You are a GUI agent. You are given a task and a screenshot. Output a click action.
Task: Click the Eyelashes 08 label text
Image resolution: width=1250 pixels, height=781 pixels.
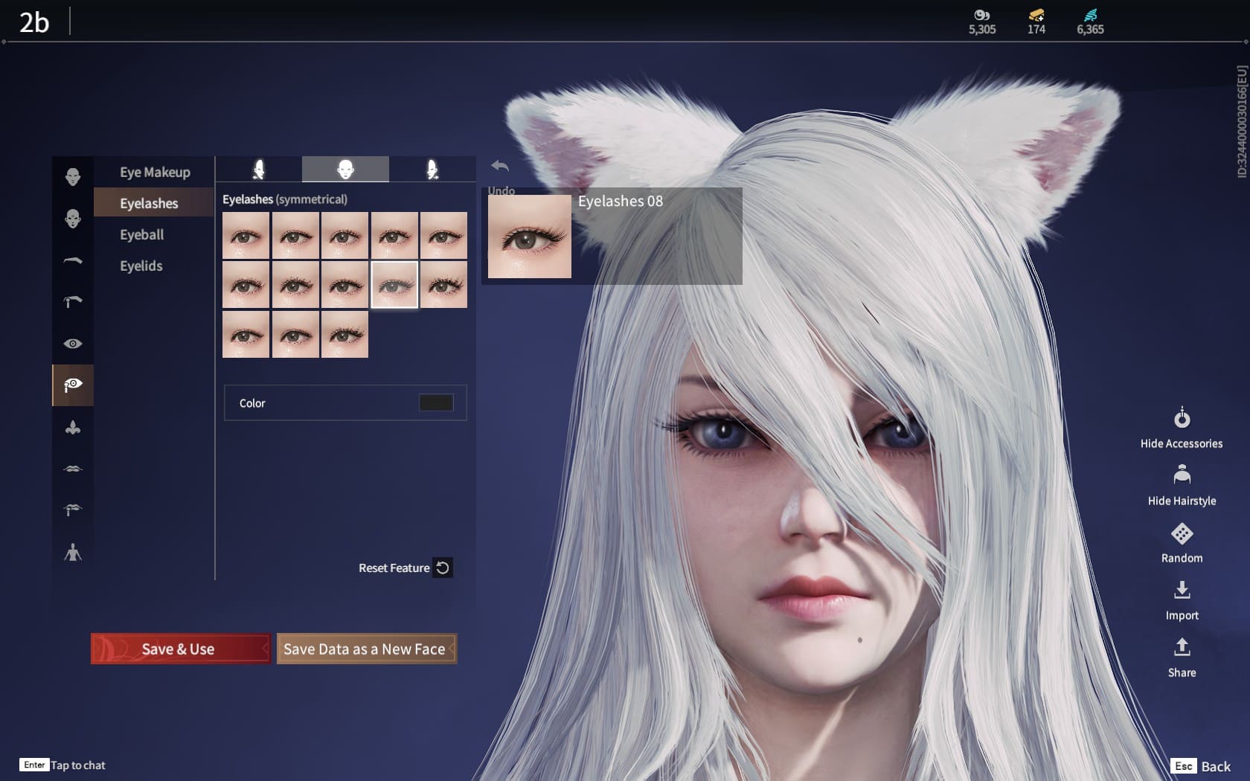click(621, 201)
